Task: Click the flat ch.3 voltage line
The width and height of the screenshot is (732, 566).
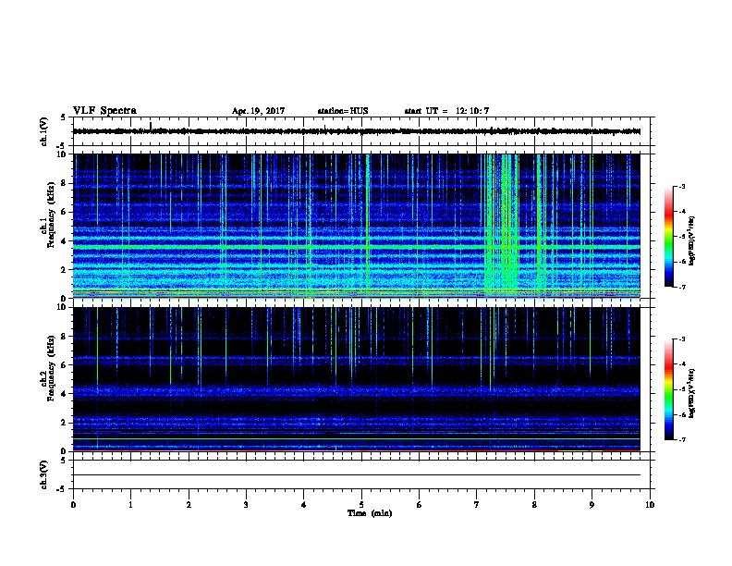Action: (357, 475)
